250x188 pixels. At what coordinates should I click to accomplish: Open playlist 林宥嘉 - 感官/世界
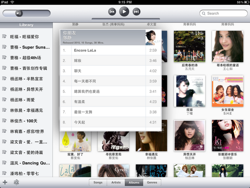(x=26, y=132)
